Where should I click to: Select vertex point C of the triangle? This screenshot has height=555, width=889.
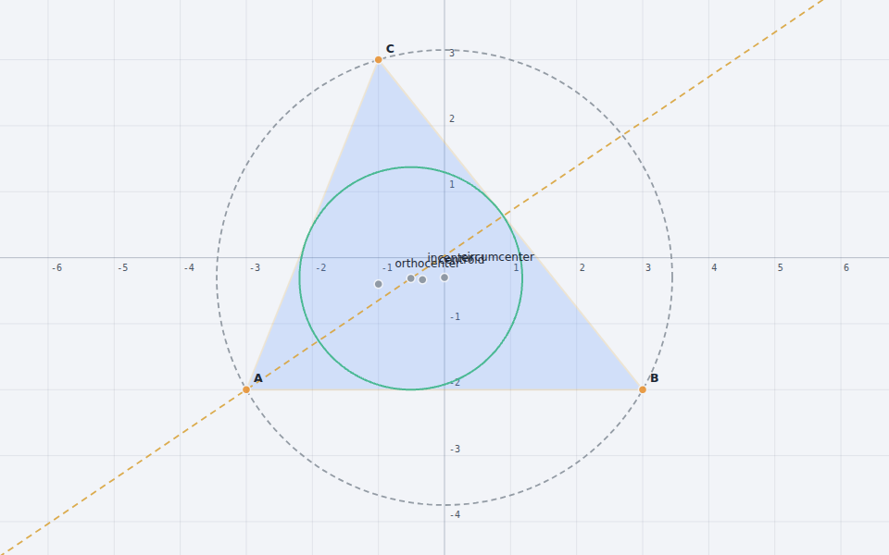coord(378,59)
